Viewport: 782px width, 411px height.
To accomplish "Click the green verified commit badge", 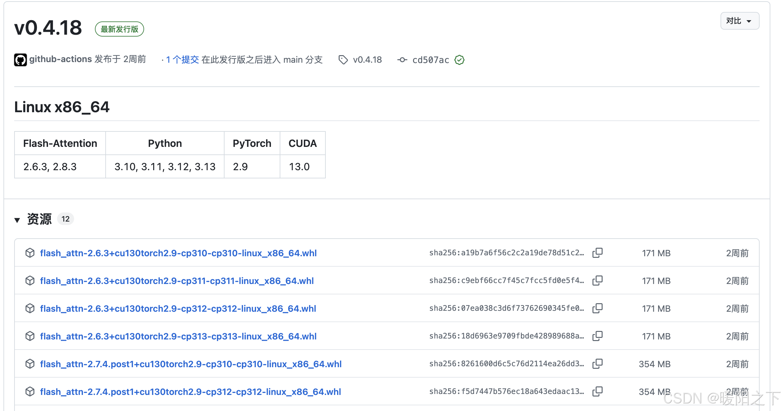I will pyautogui.click(x=459, y=60).
